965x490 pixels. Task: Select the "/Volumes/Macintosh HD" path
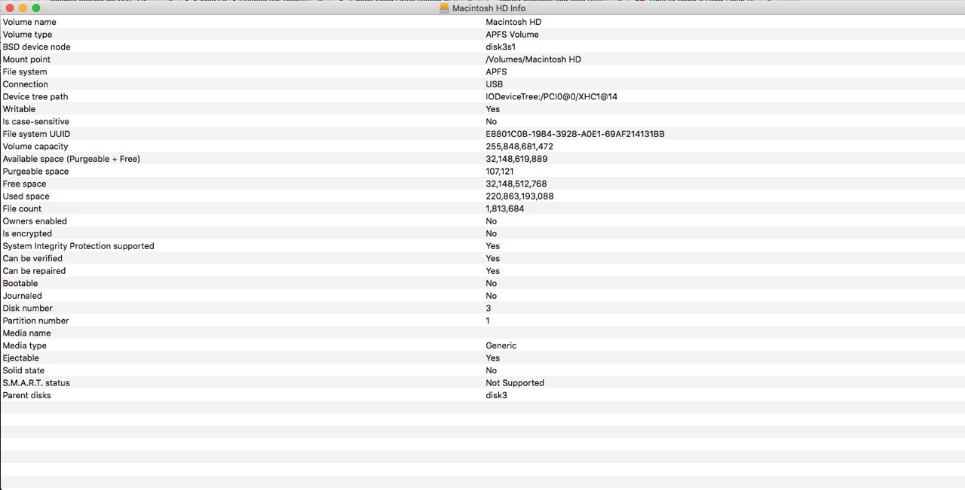click(x=533, y=59)
